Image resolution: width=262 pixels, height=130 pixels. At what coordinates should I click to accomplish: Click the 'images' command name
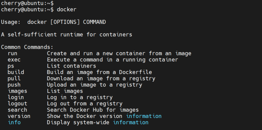(x=17, y=91)
